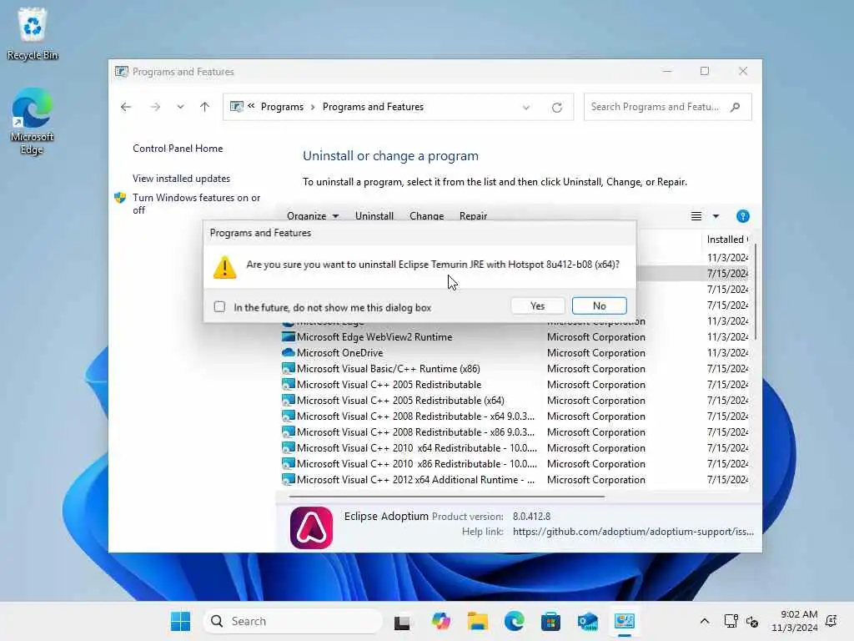This screenshot has height=641, width=854.
Task: Open Turn Windows features on or off
Action: [x=196, y=204]
